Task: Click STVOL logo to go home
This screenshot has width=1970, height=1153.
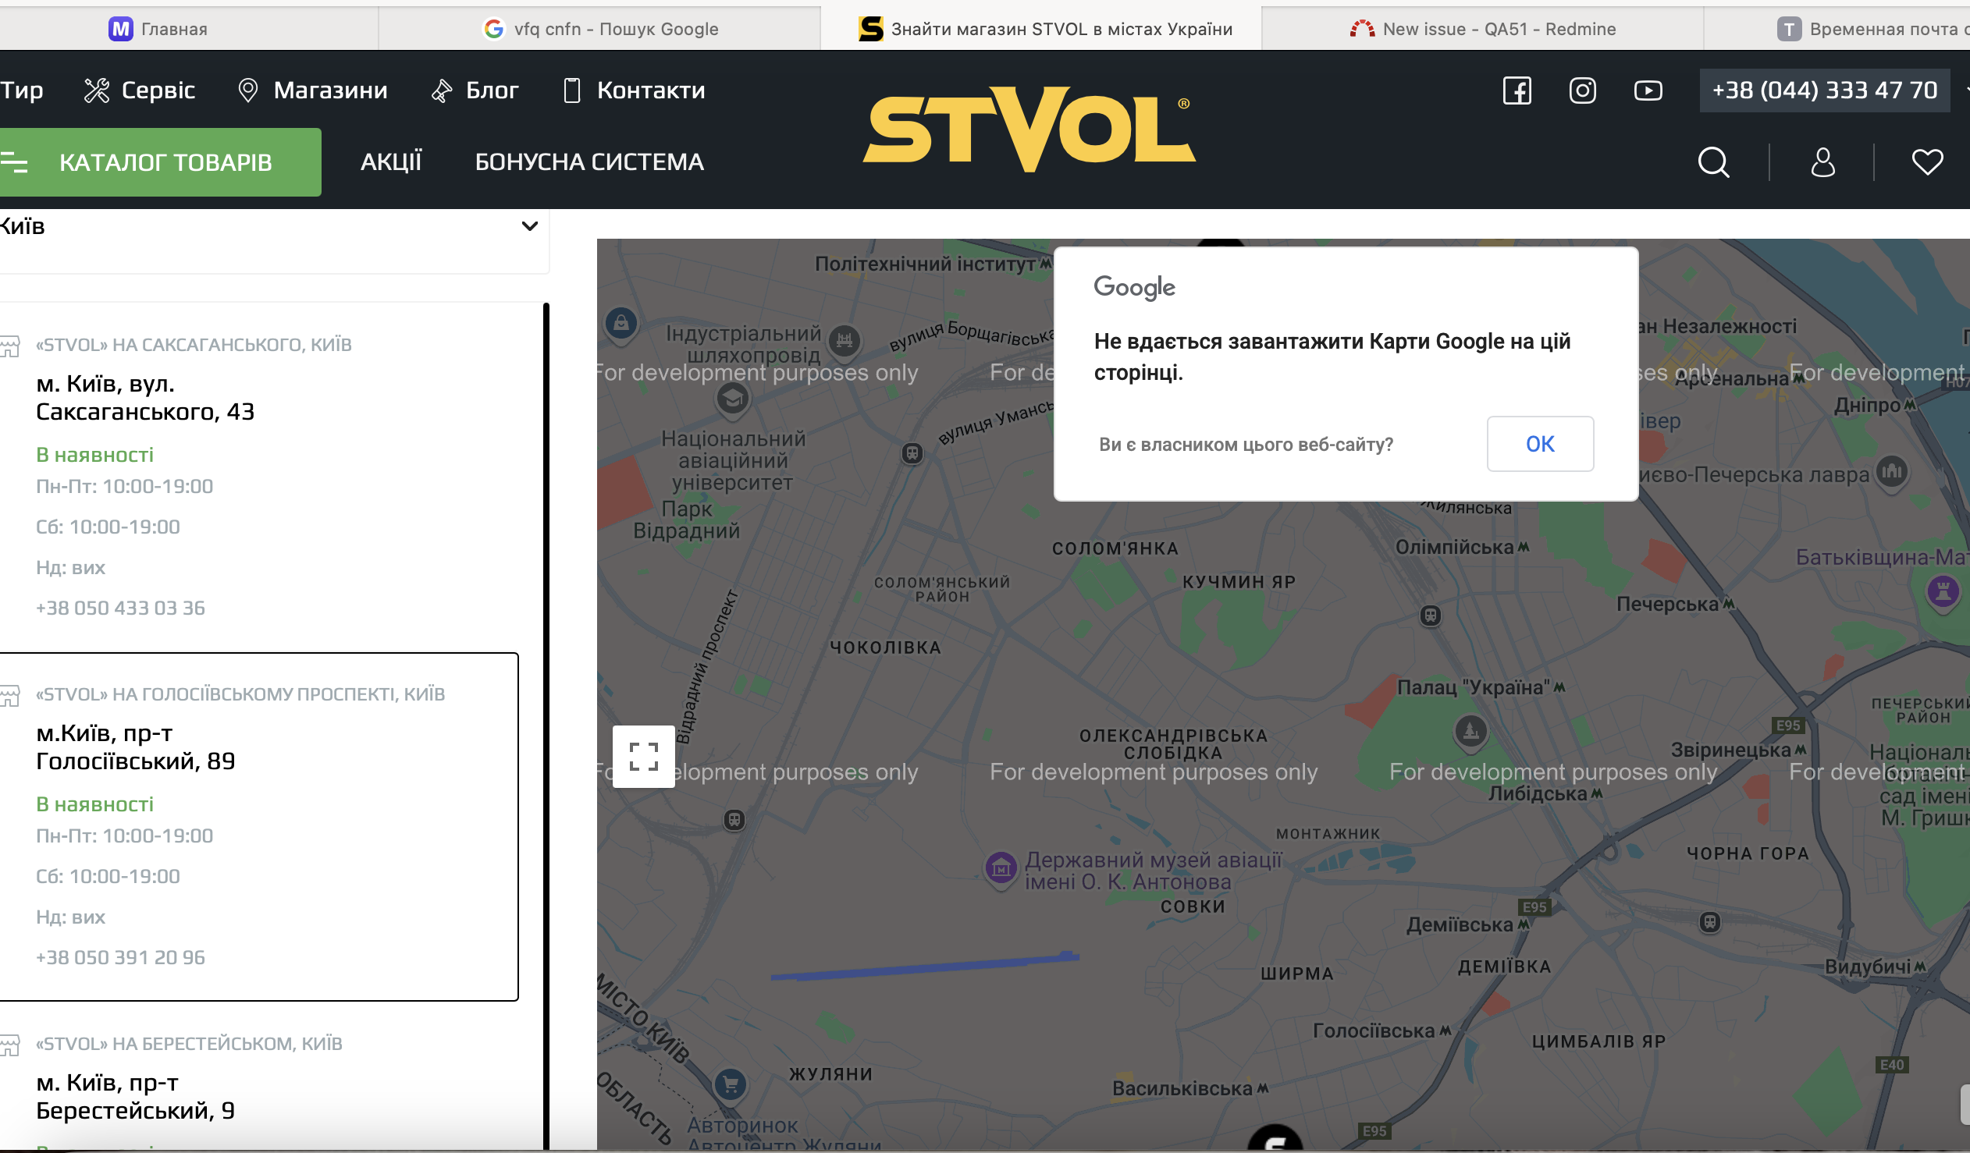Action: (1029, 129)
